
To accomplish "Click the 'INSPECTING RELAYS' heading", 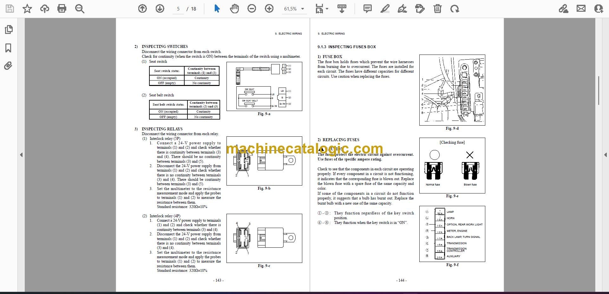I will (162, 129).
